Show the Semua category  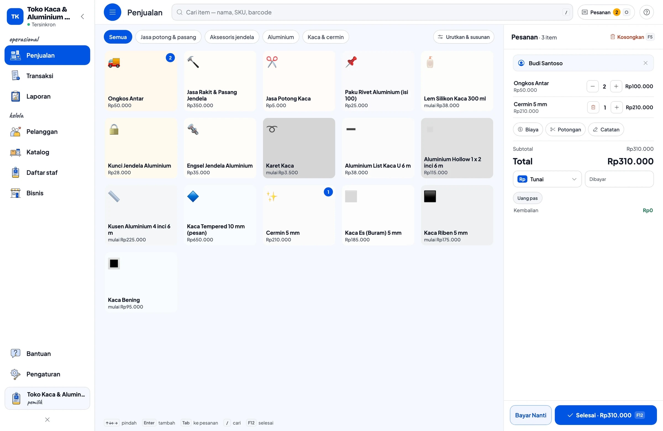(x=118, y=37)
